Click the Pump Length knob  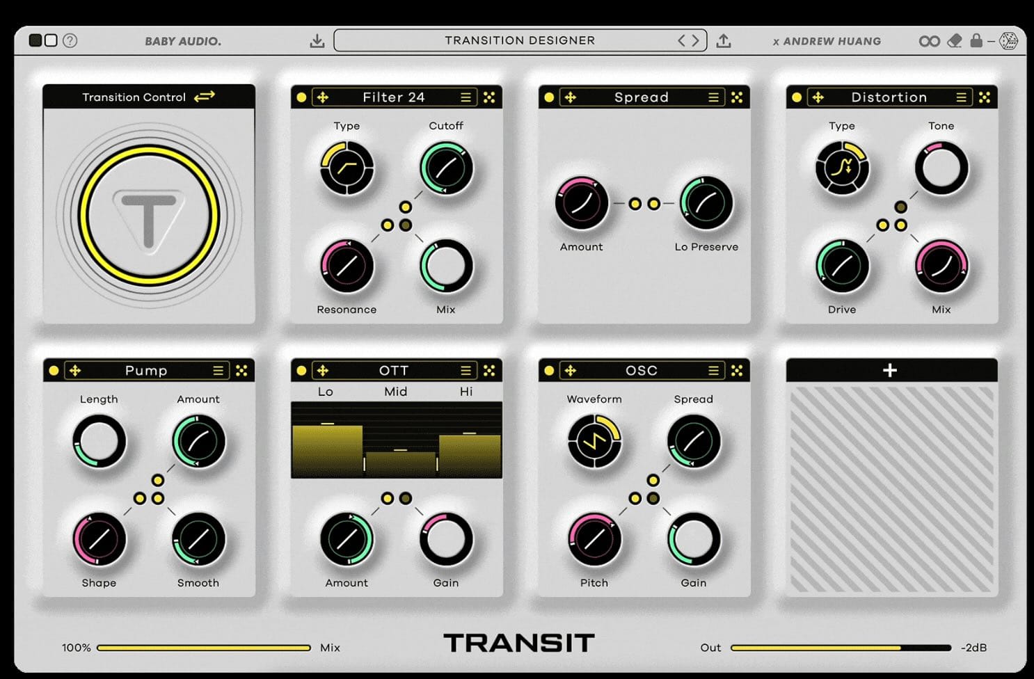point(99,442)
